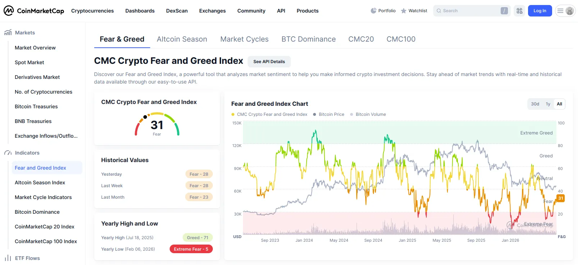578x265 pixels.
Task: Open the hamburger profile menu
Action: point(565,11)
